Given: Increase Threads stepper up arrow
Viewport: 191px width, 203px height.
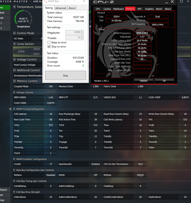Looking at the screenshot, I should [82, 37].
